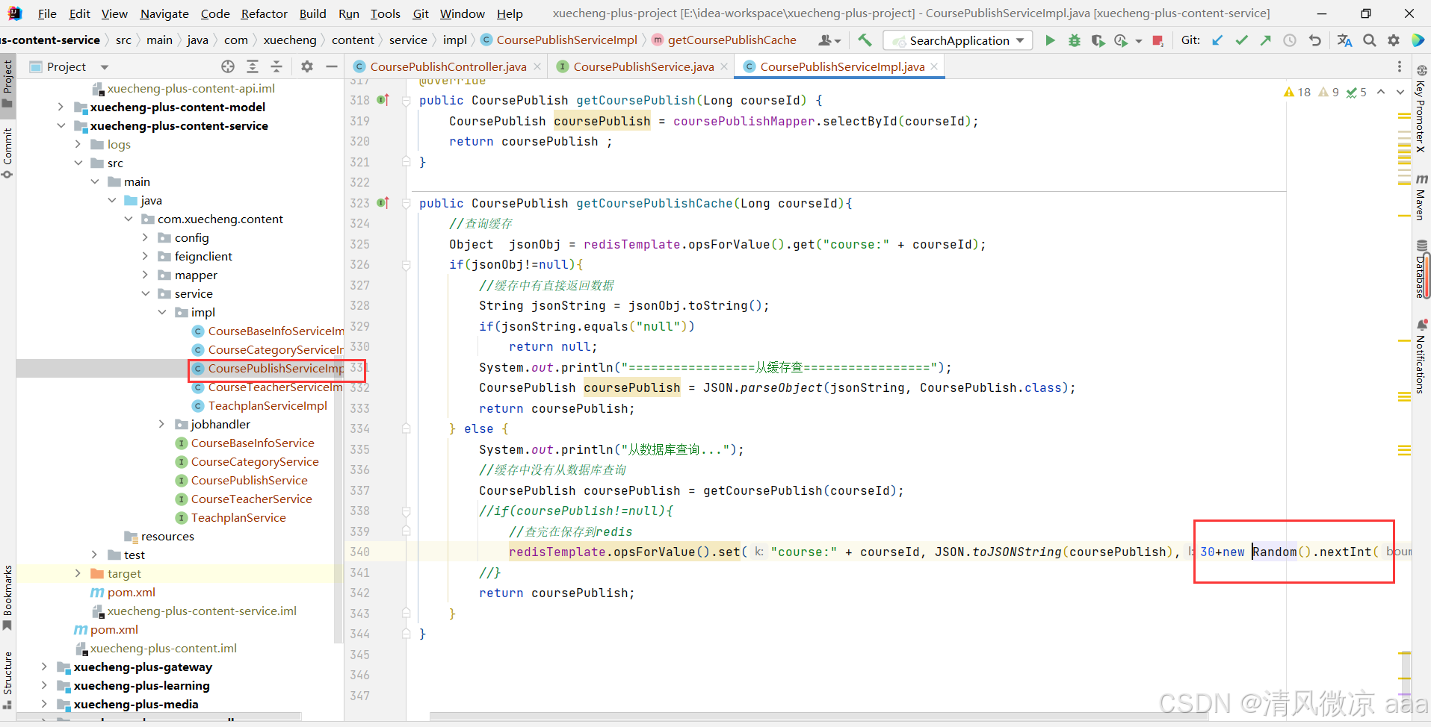Open the Maven tool window
This screenshot has width=1431, height=727.
(1421, 198)
